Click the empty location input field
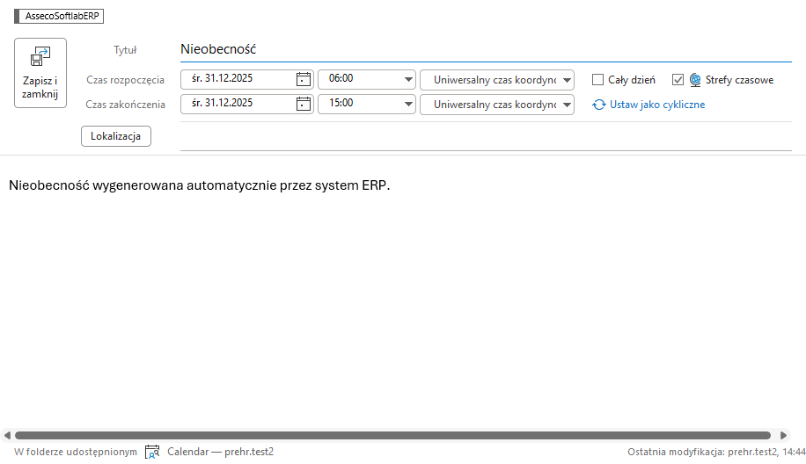Image resolution: width=806 pixels, height=464 pixels. pos(486,136)
